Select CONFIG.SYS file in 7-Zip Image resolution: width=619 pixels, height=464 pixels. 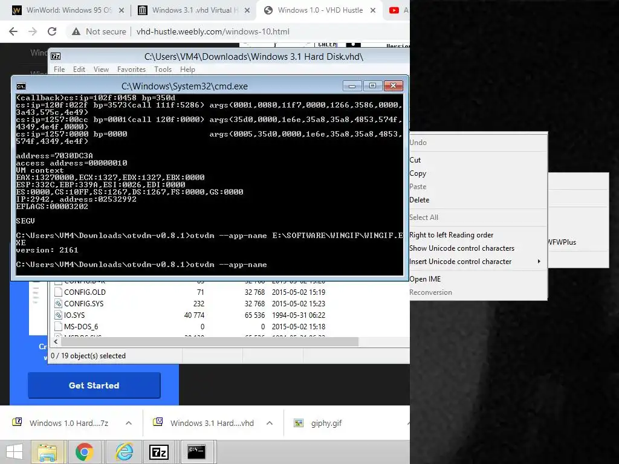pyautogui.click(x=83, y=304)
